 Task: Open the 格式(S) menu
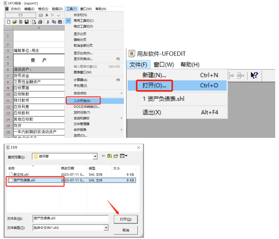[43, 9]
